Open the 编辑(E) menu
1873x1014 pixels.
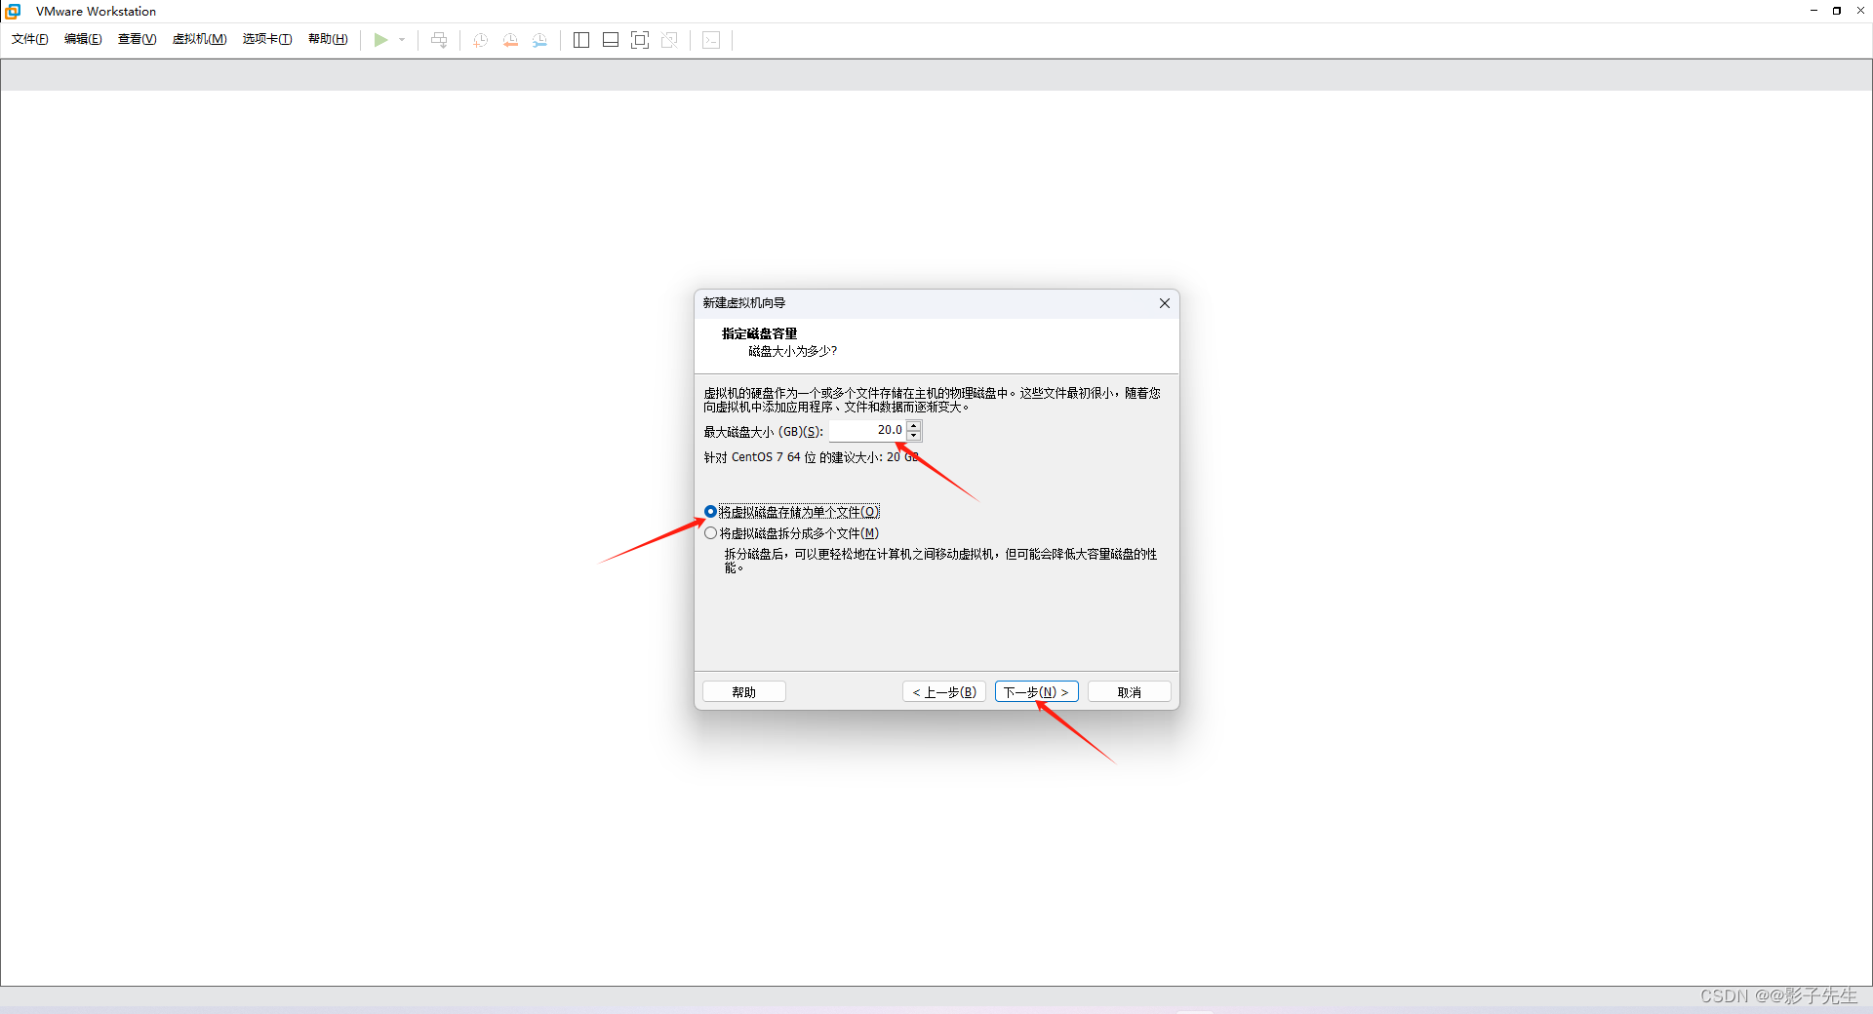(x=83, y=39)
